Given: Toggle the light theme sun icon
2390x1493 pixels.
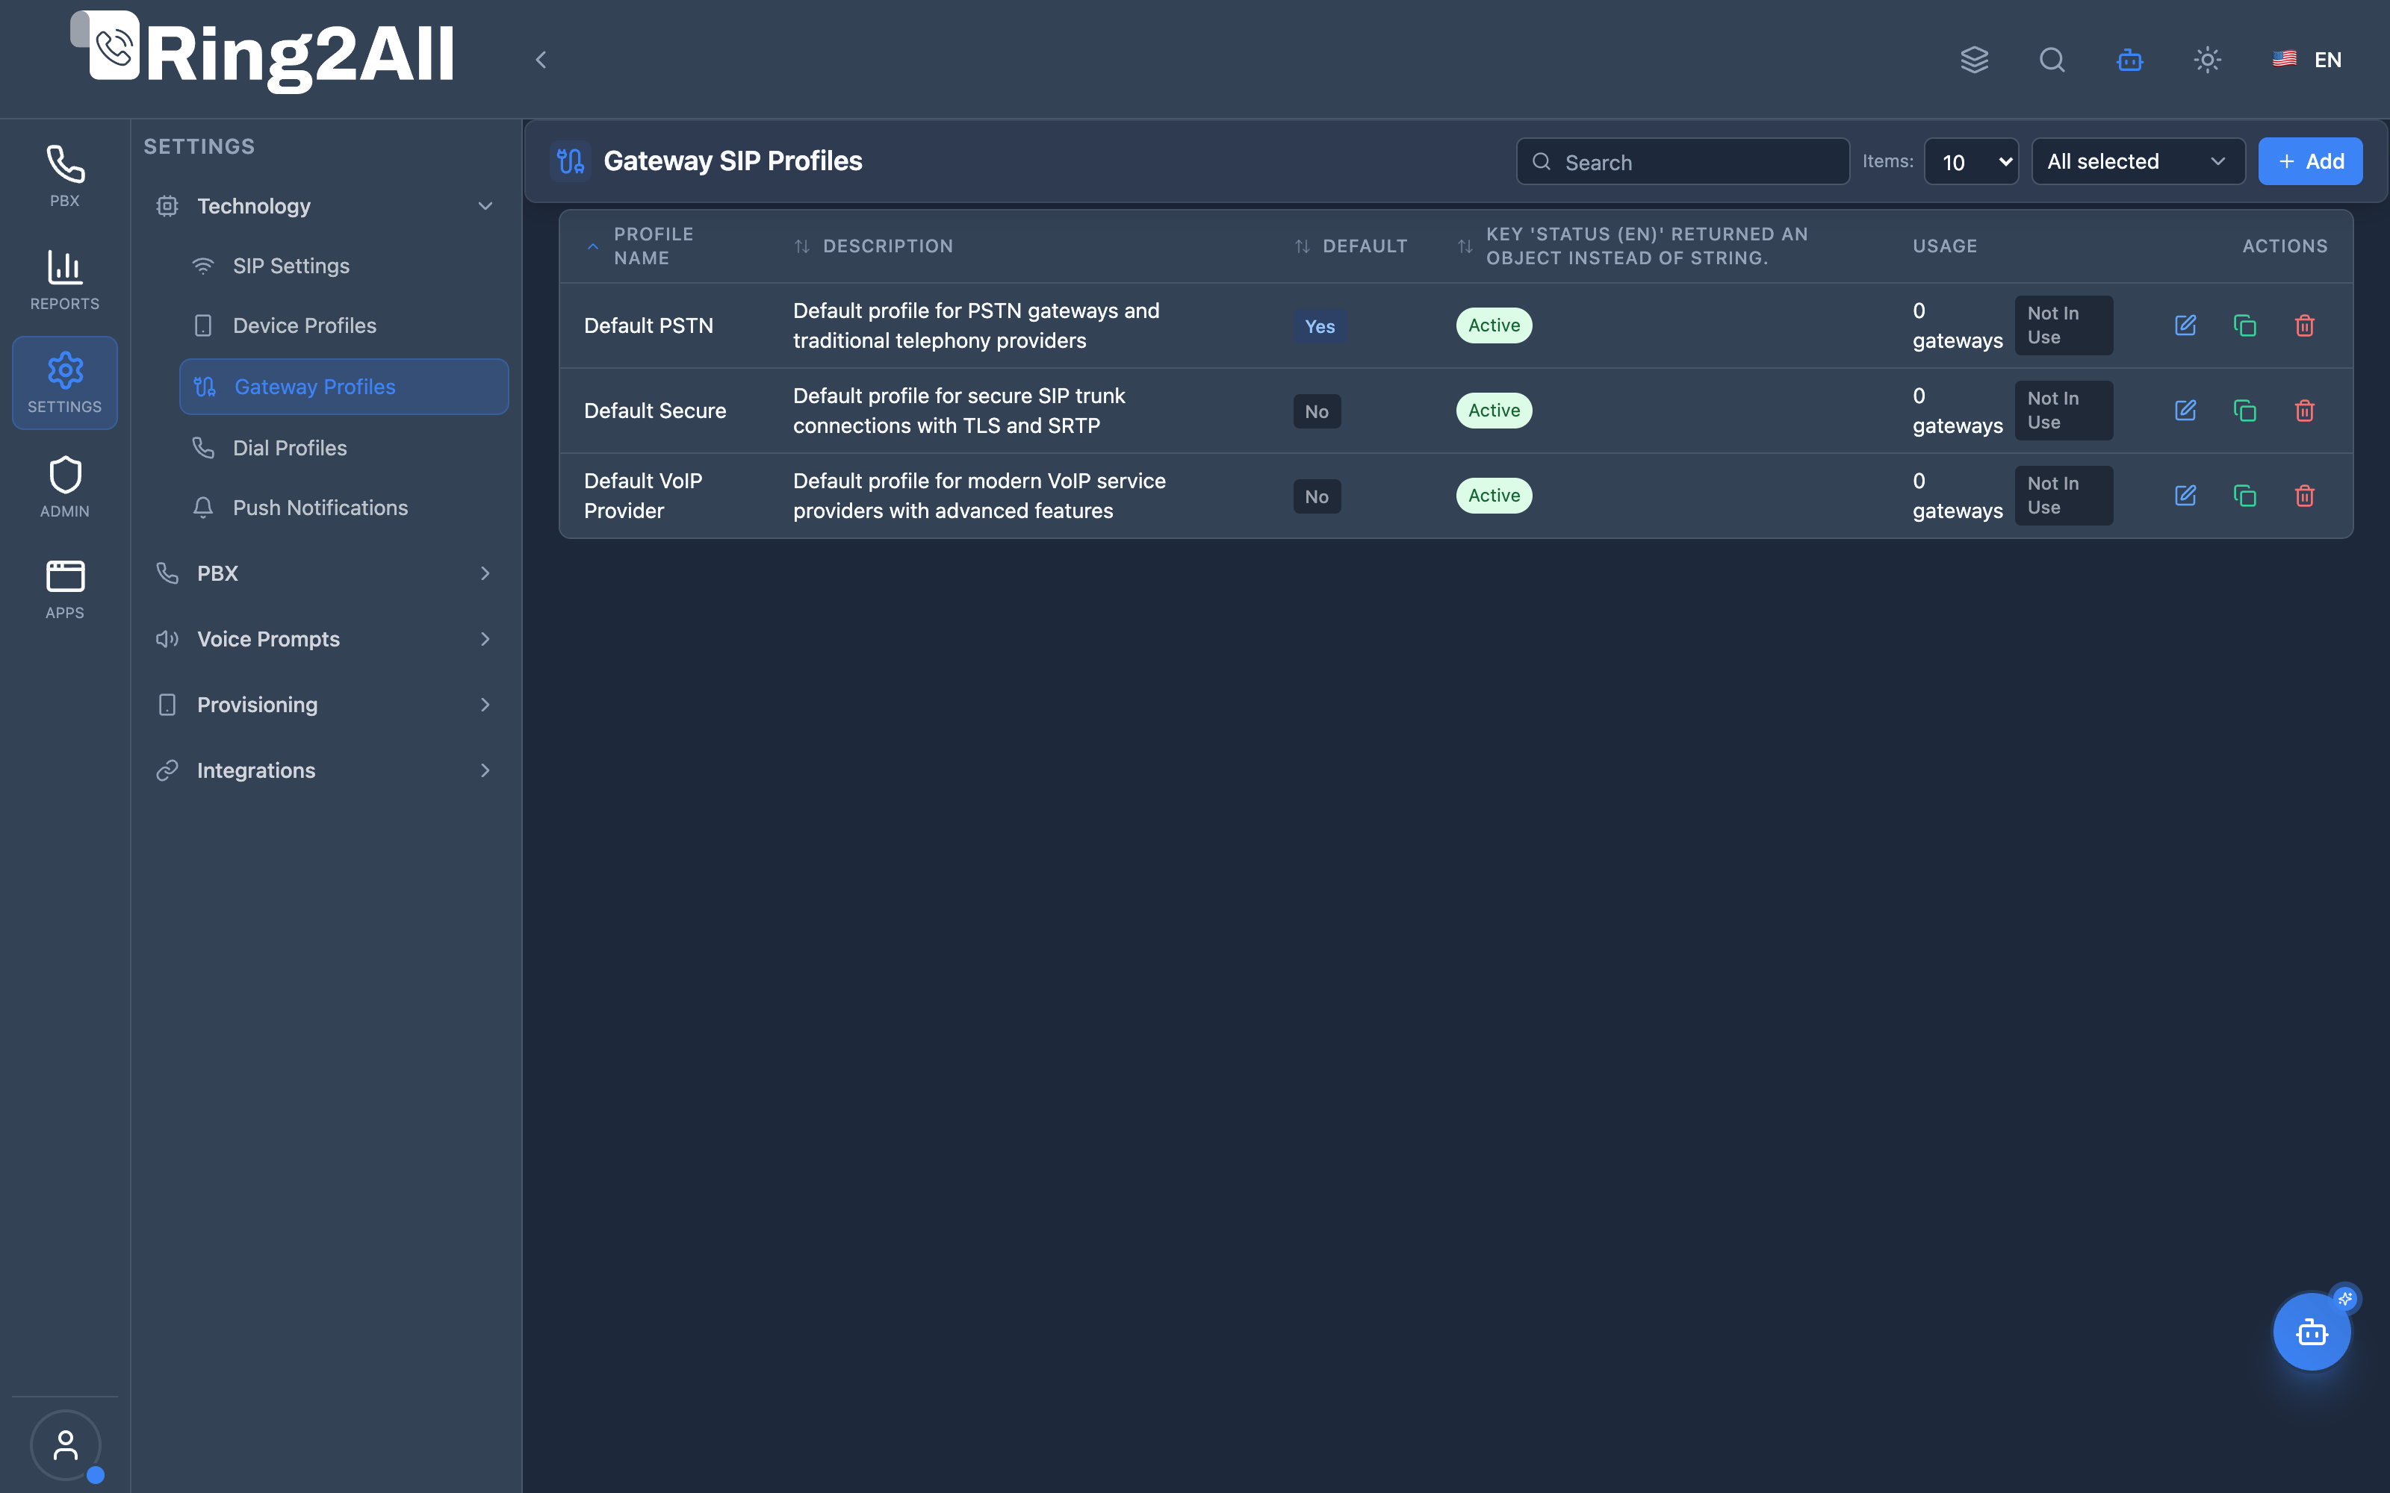Looking at the screenshot, I should 2207,59.
